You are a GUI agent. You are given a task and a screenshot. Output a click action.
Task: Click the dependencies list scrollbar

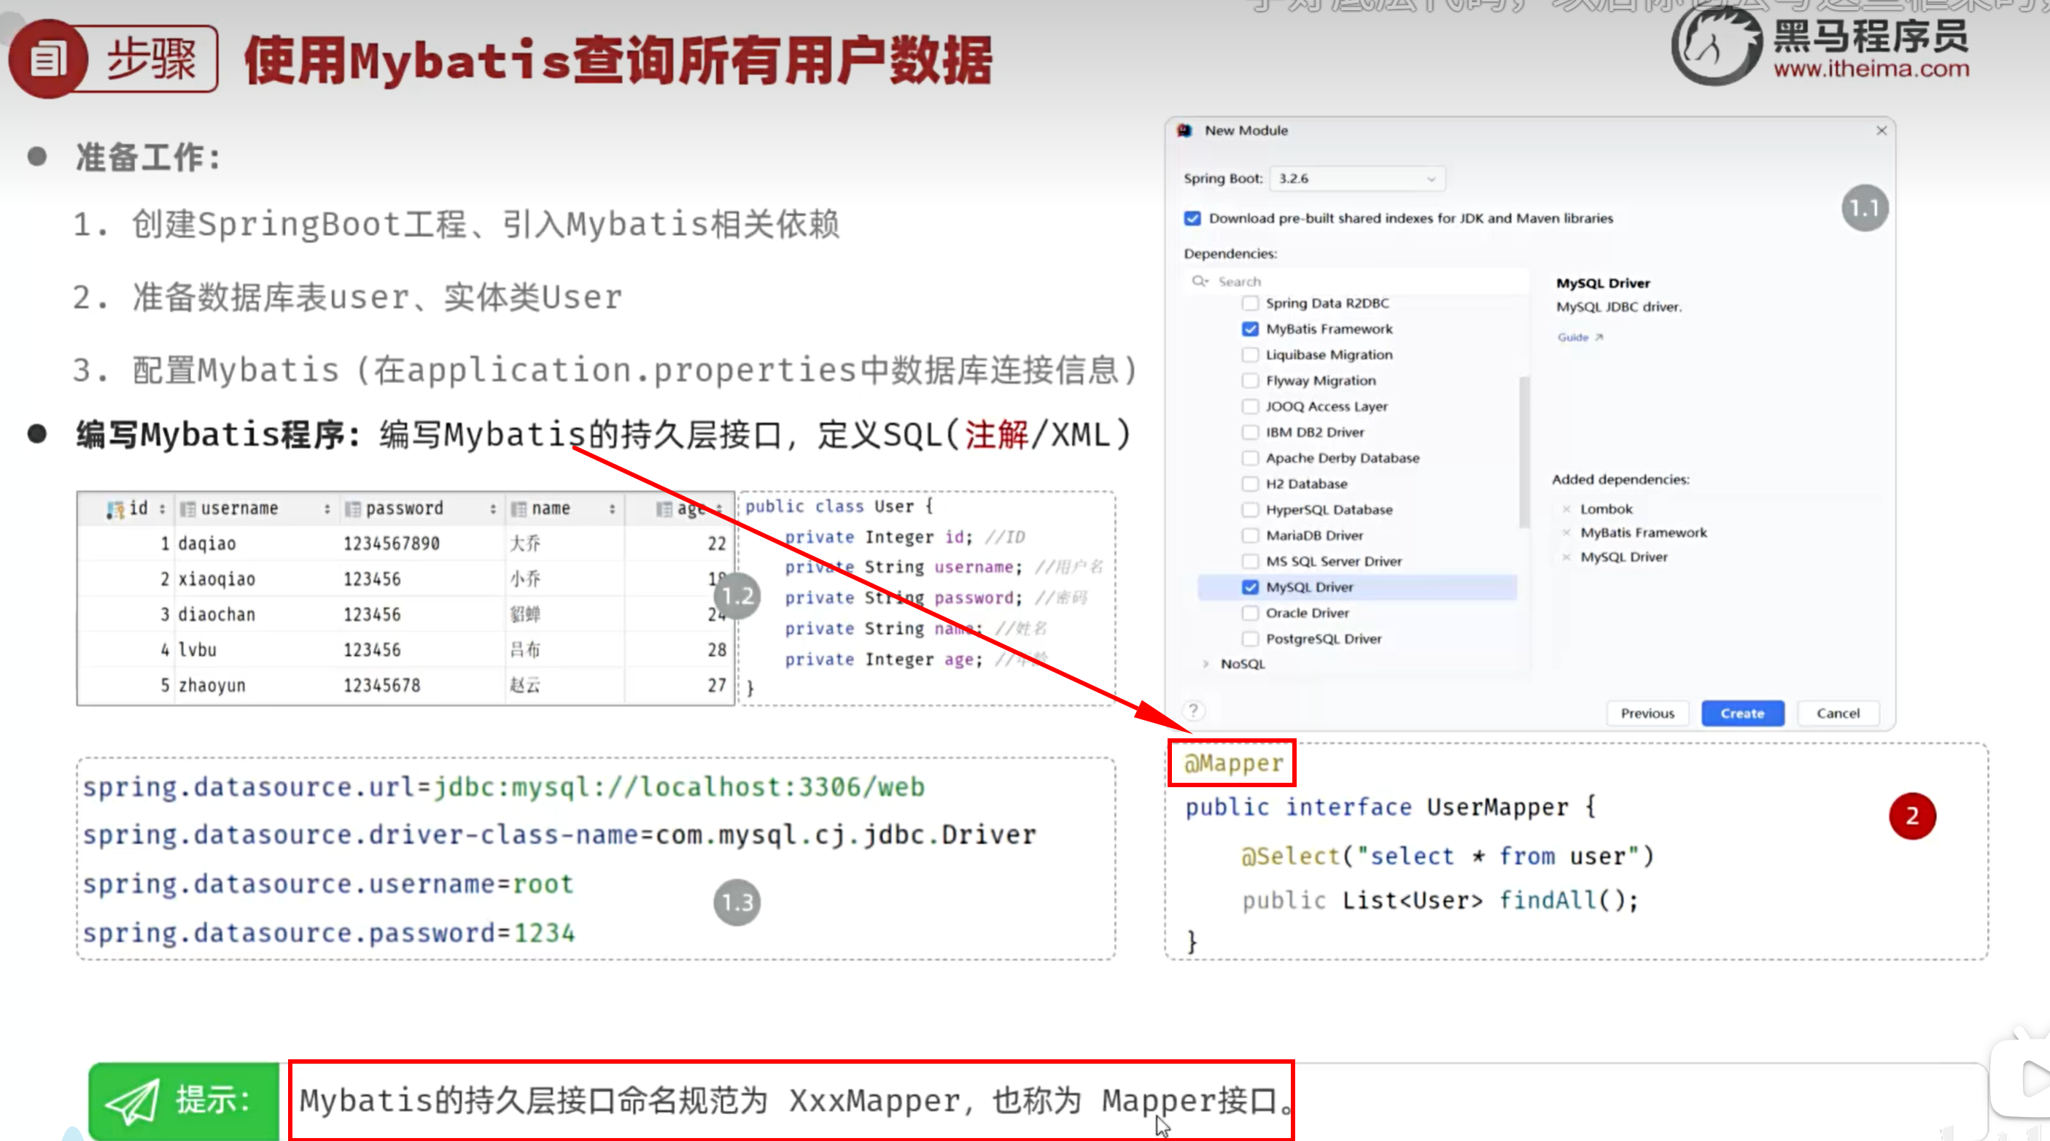[1524, 452]
